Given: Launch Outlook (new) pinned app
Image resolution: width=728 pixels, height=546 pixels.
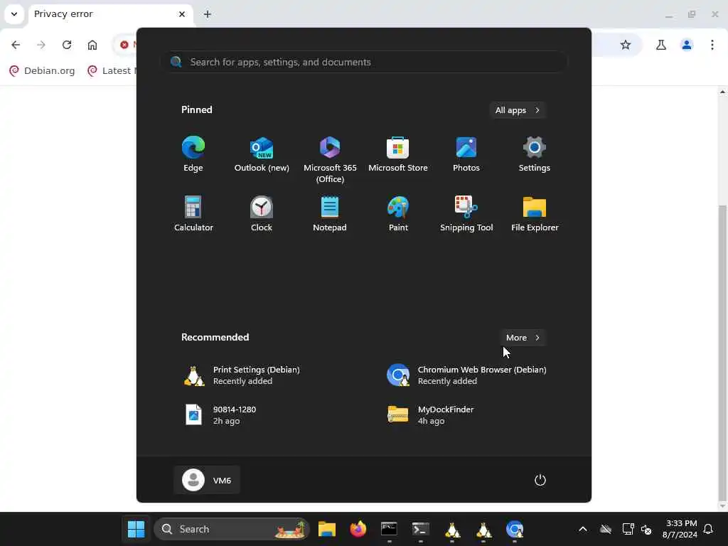Looking at the screenshot, I should [x=262, y=154].
